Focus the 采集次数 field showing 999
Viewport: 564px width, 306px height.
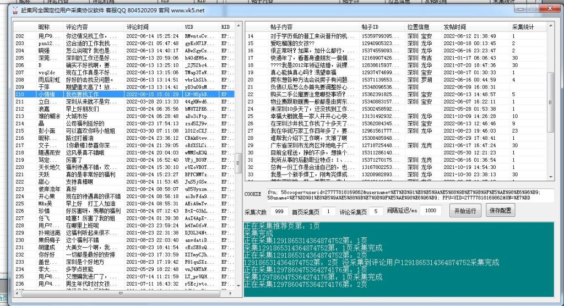point(279,211)
